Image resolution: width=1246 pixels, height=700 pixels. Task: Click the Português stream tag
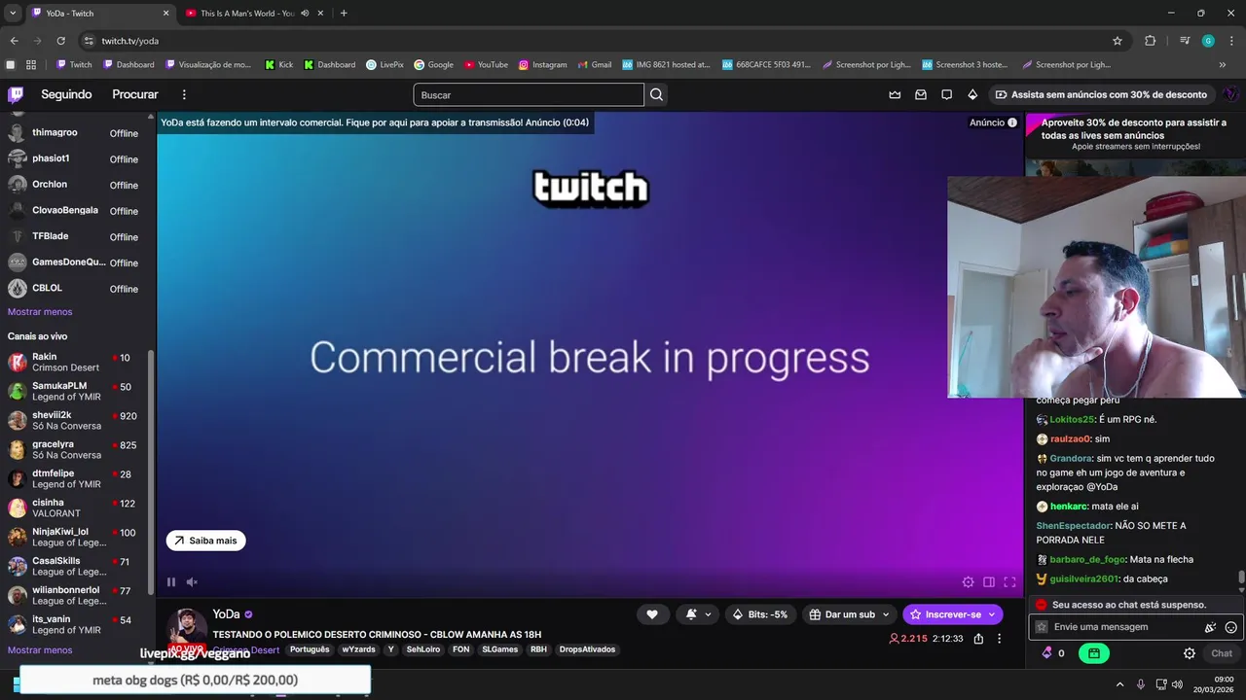point(310,649)
